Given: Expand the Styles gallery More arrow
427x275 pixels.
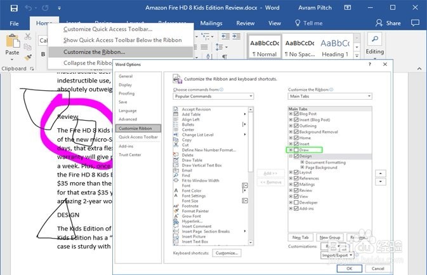Looking at the screenshot, I should (357, 55).
